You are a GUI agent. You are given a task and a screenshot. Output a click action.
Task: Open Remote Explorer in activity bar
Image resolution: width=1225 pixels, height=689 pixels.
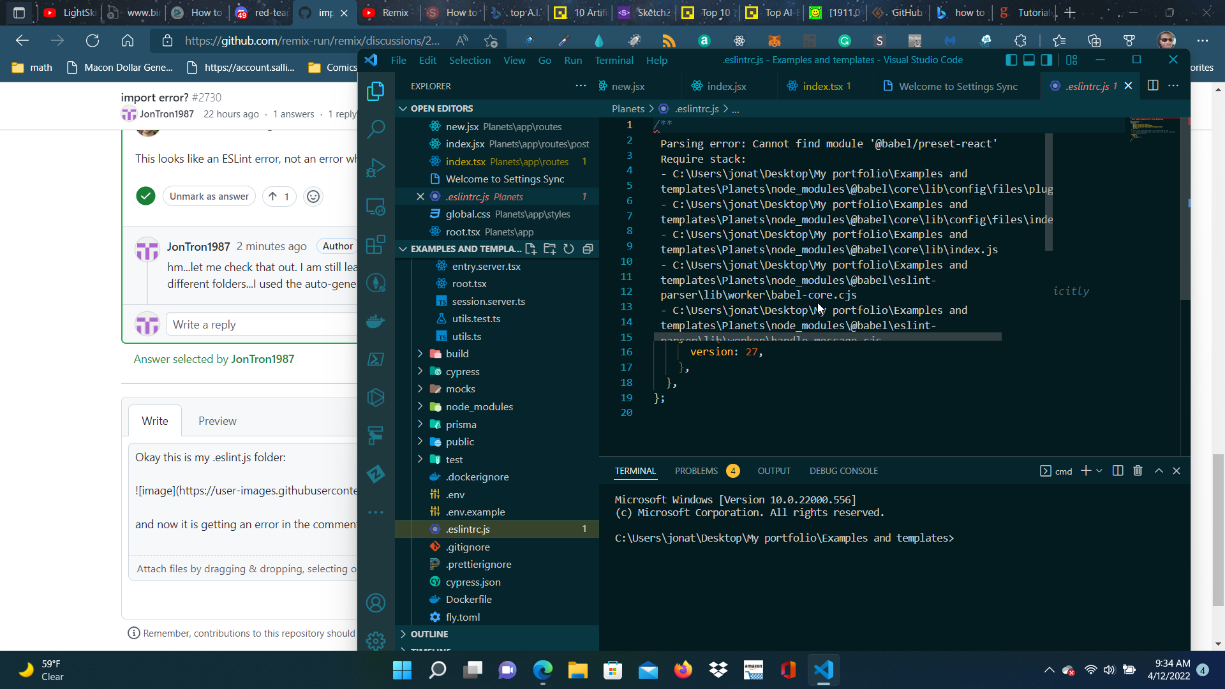click(x=376, y=207)
